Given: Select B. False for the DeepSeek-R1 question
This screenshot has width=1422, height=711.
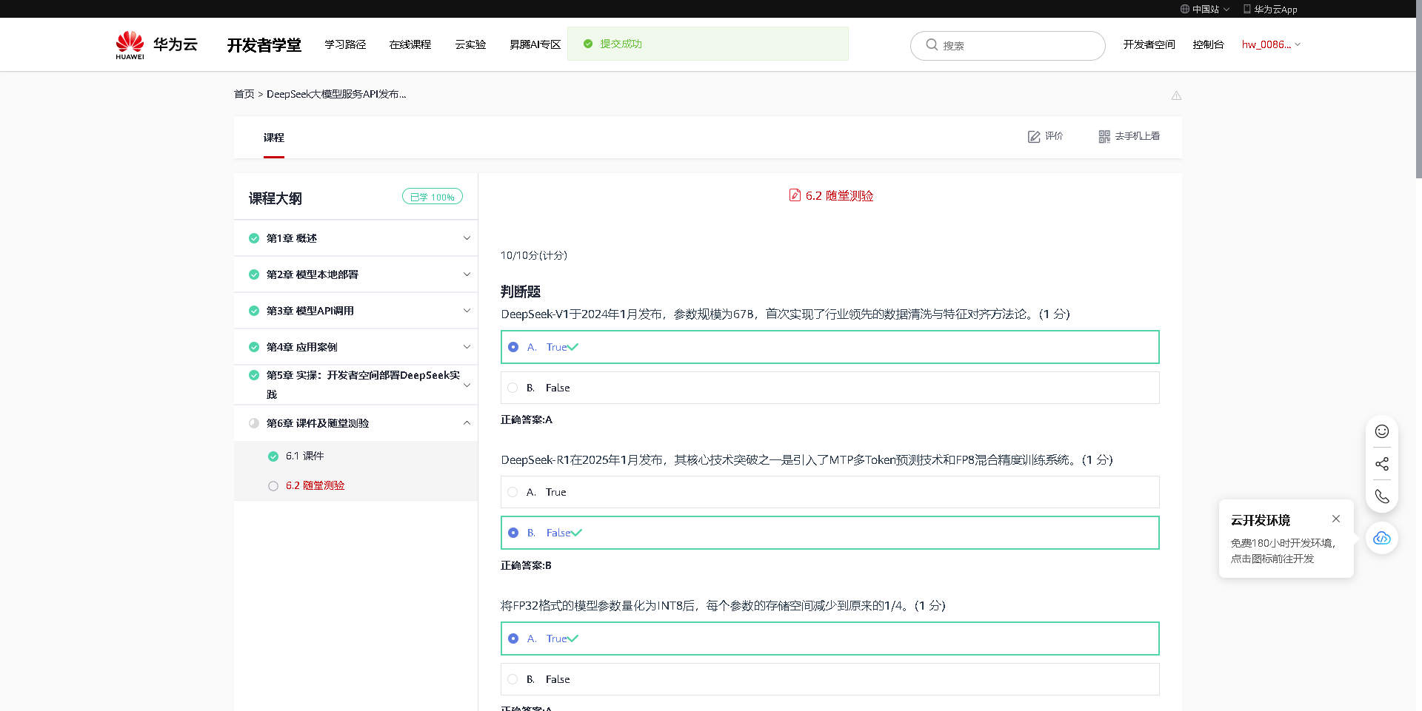Looking at the screenshot, I should click(830, 533).
